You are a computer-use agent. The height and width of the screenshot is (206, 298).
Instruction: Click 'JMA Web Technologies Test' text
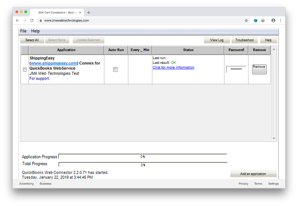click(x=54, y=73)
